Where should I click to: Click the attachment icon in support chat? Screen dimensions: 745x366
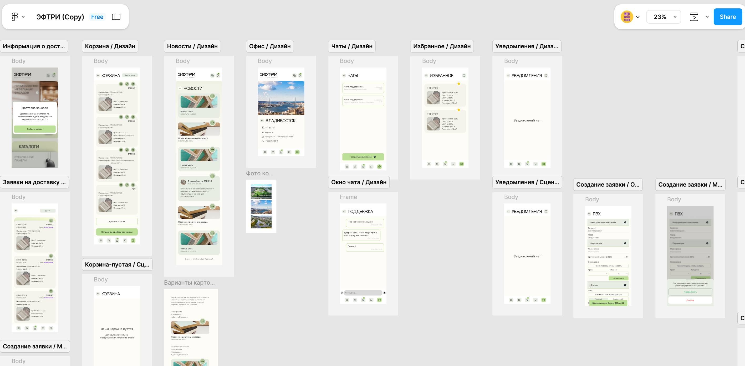pos(342,293)
